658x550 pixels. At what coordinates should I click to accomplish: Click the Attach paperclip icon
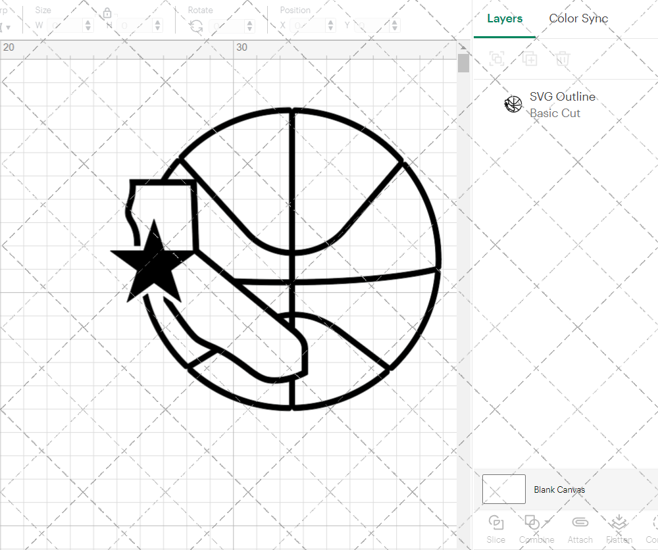(580, 524)
